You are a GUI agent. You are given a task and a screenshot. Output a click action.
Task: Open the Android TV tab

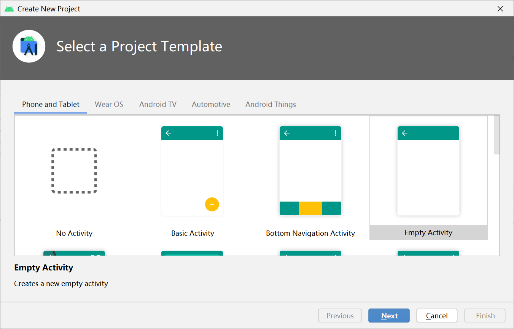[158, 104]
